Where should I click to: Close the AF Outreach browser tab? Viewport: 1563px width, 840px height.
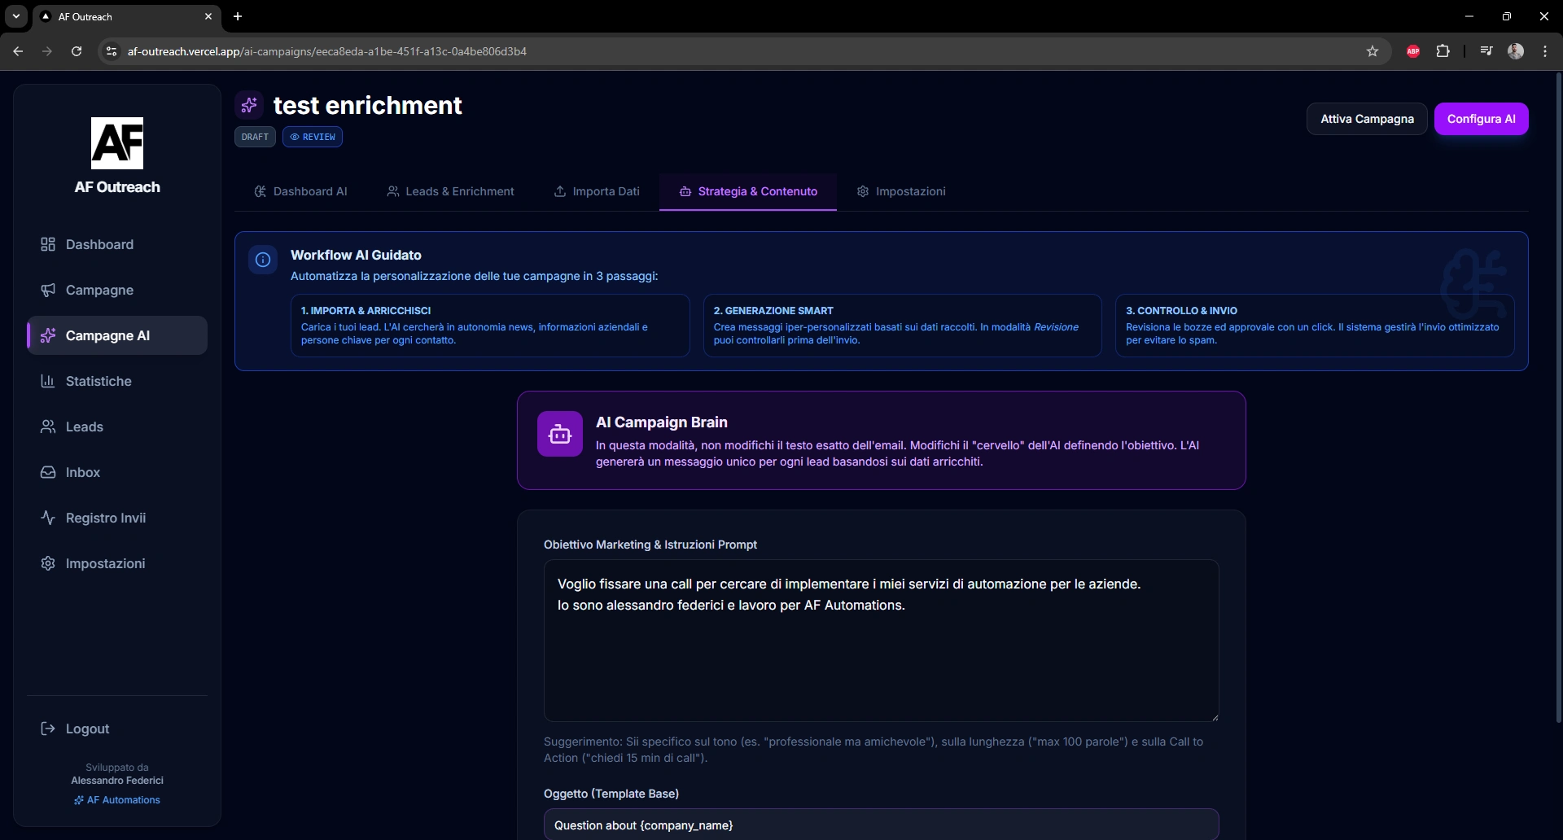208,16
